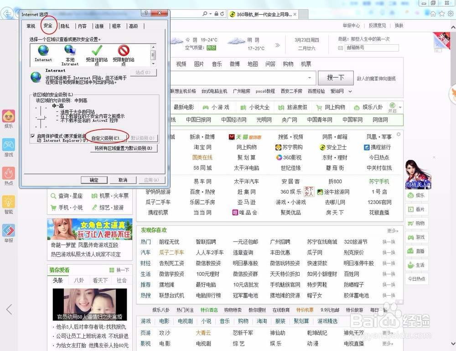The image size is (456, 351).
Task: Open the 今日热点 button in right sidebar
Action: 416,279
